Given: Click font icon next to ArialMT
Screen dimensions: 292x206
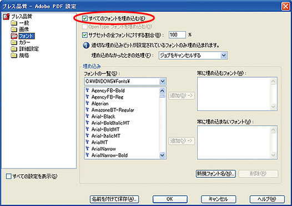Looking at the screenshot, I should [x=87, y=142].
